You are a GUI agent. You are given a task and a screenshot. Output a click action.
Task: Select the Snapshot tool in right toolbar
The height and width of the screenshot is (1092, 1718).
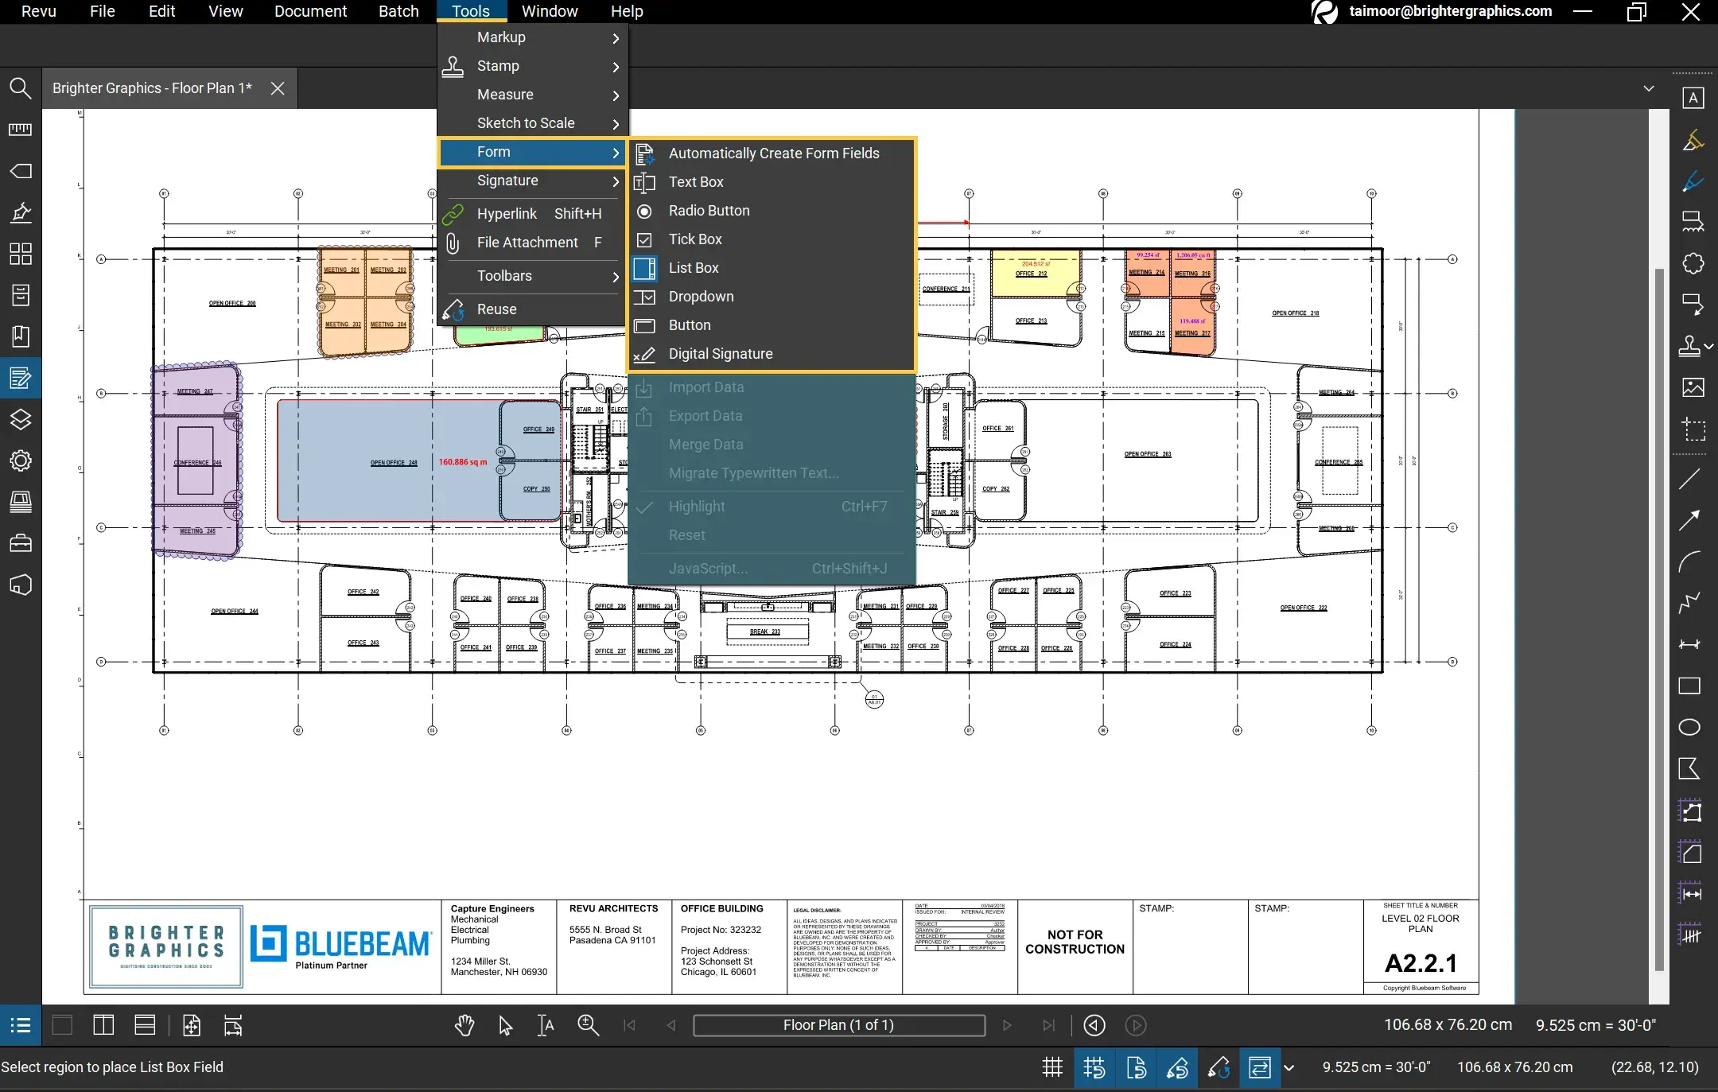click(x=1693, y=429)
